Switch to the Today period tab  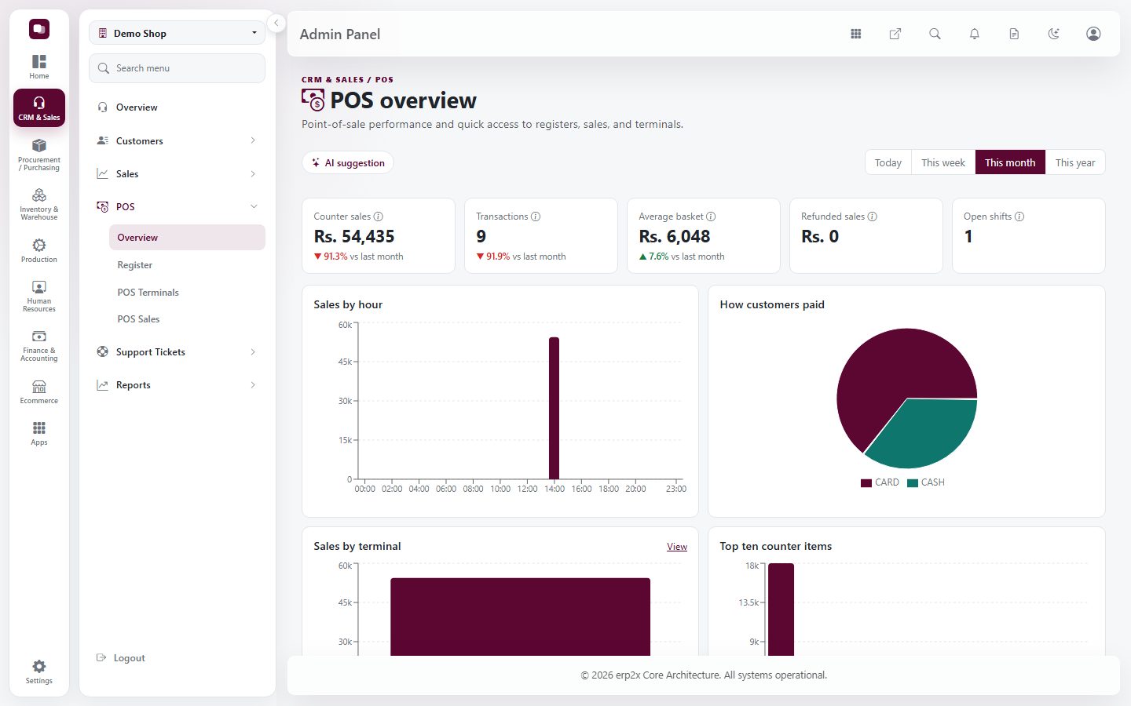pyautogui.click(x=888, y=162)
